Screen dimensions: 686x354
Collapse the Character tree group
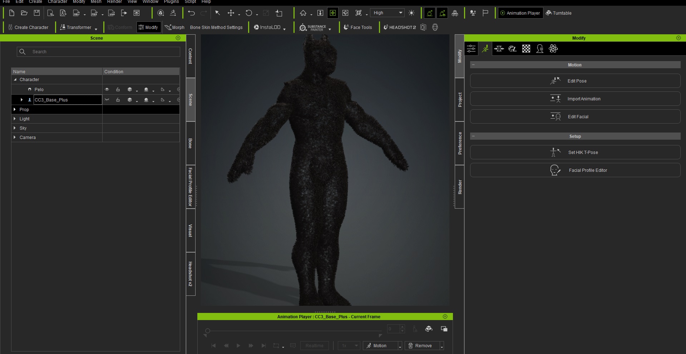coord(15,80)
